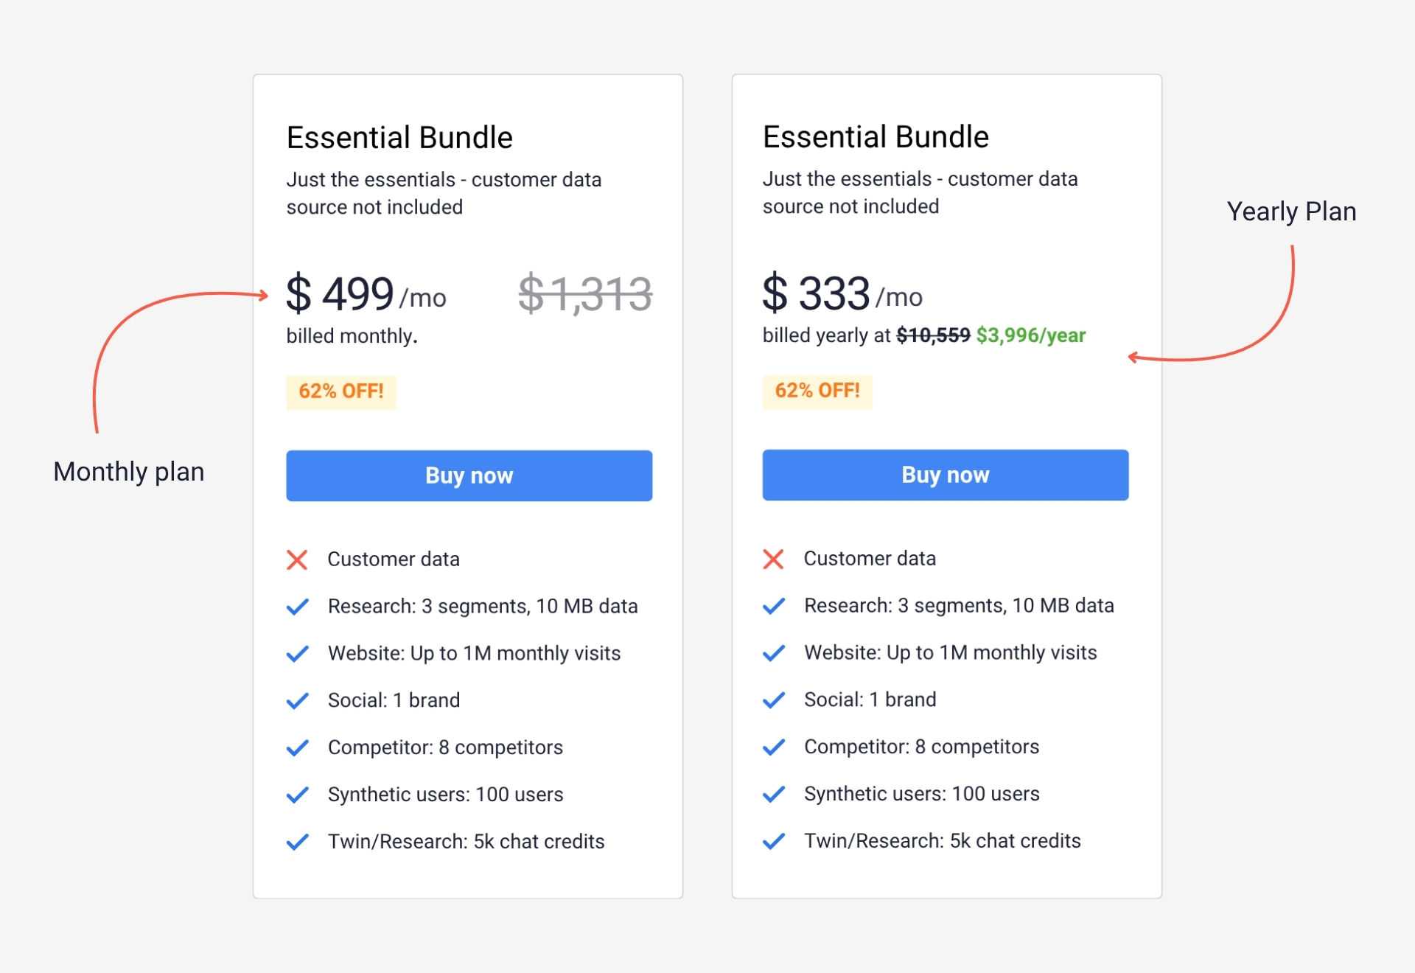Click checkmark beside Competitor in yearly card
The height and width of the screenshot is (973, 1415).
pos(773,747)
